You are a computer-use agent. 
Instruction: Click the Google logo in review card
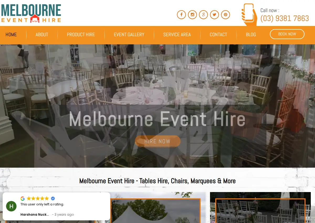point(23,198)
